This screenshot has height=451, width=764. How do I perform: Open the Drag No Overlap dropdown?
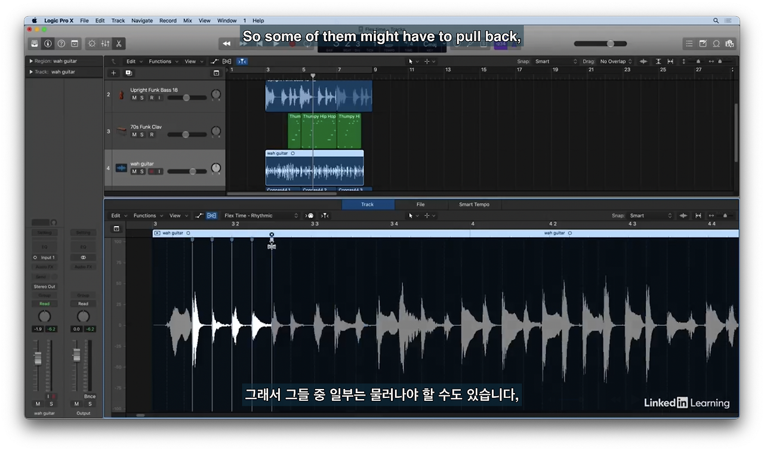[616, 61]
